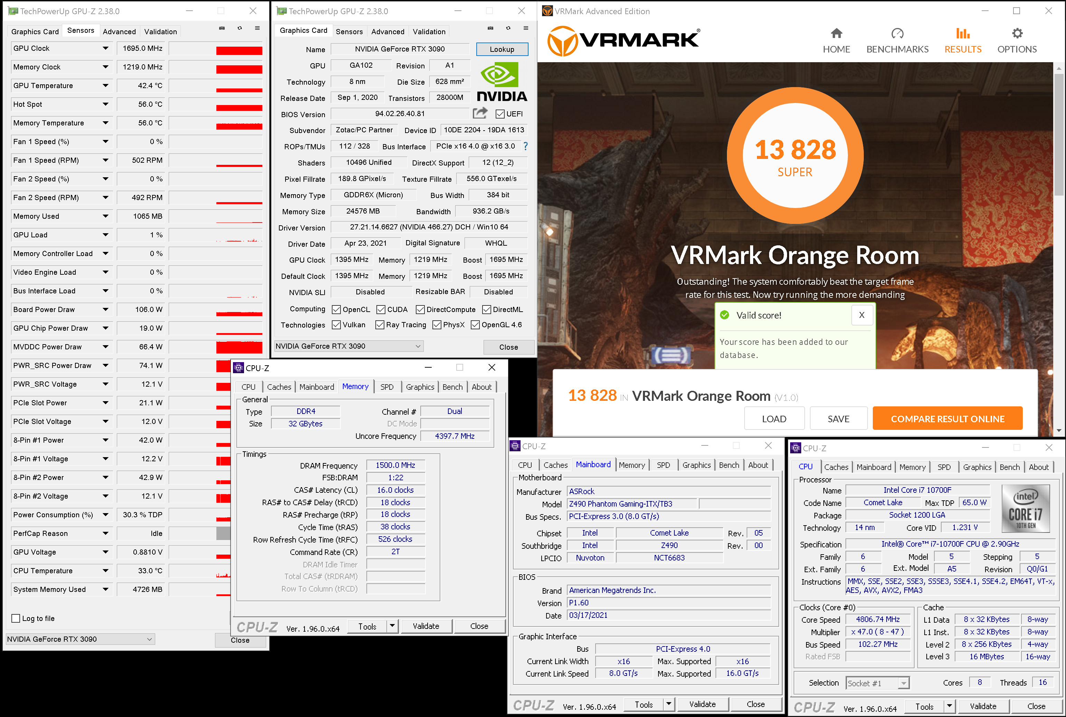Viewport: 1066px width, 717px height.
Task: Click DRAM Frequency value field
Action: pyautogui.click(x=395, y=465)
